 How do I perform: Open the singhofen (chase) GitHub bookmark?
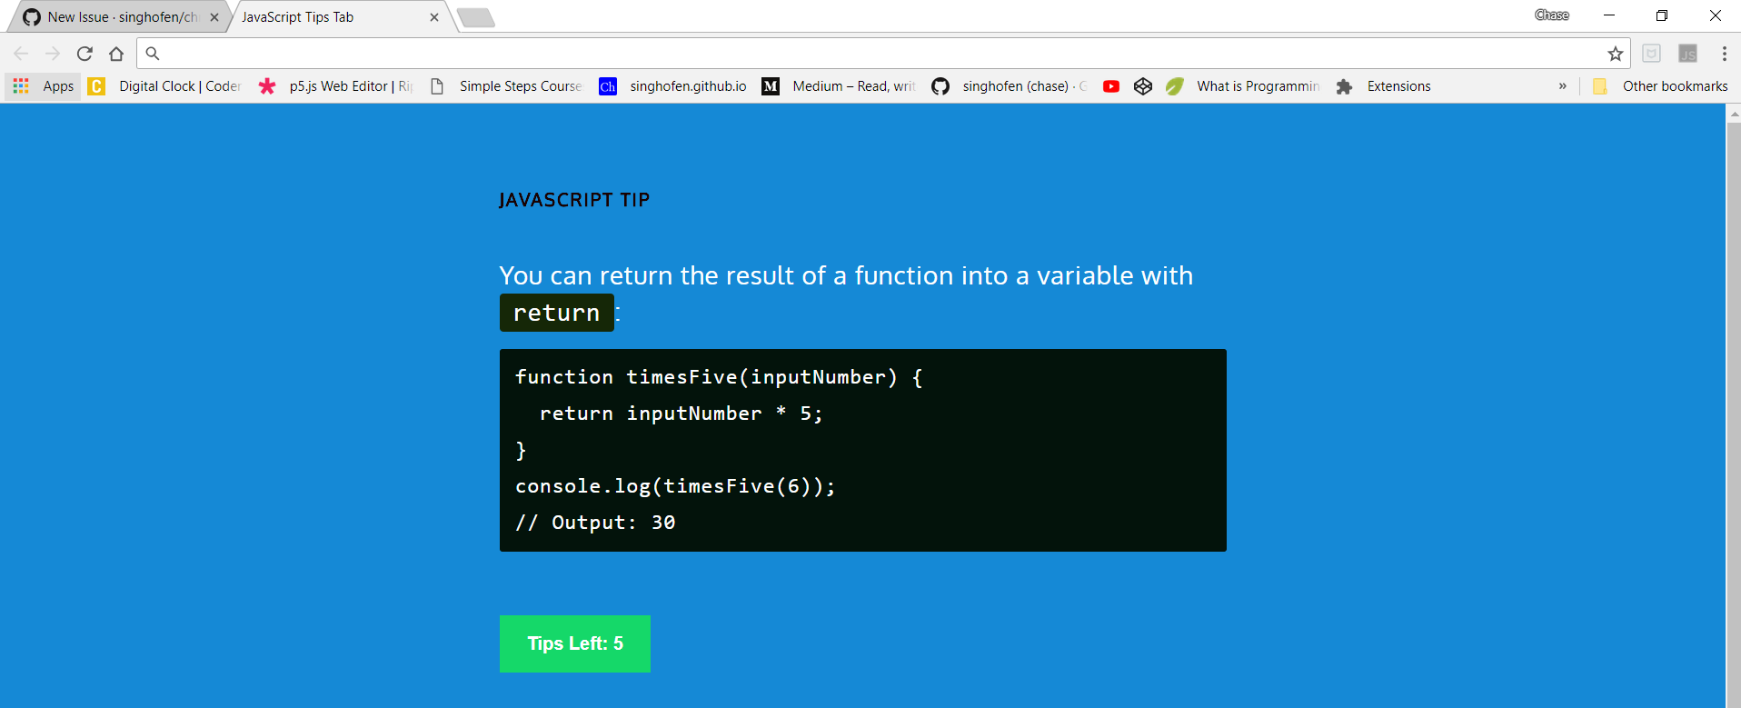pyautogui.click(x=1010, y=86)
